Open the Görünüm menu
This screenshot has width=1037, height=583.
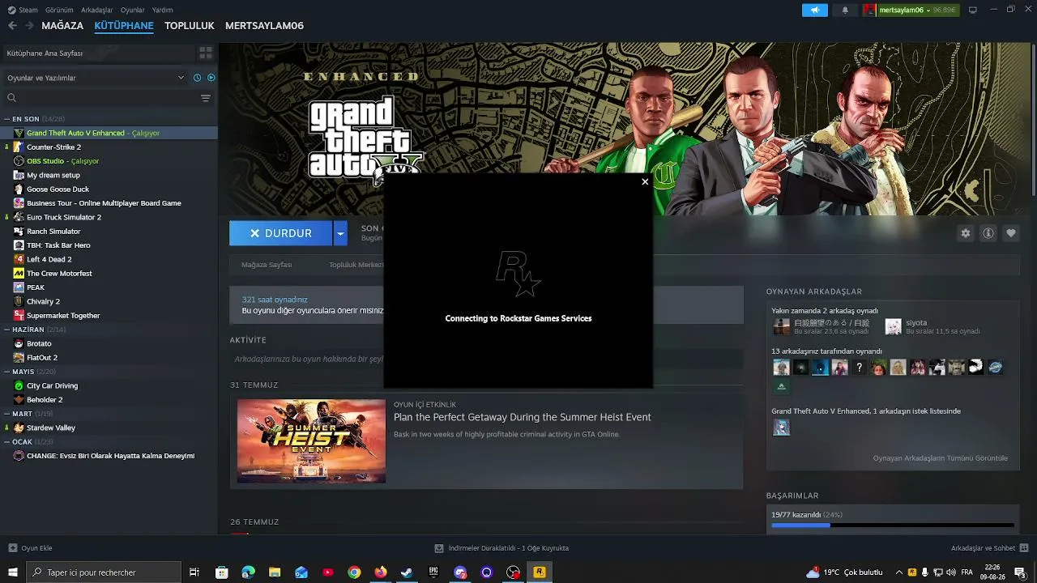point(59,10)
